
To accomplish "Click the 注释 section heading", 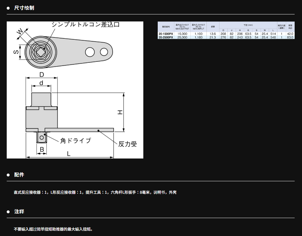I will [19, 212].
